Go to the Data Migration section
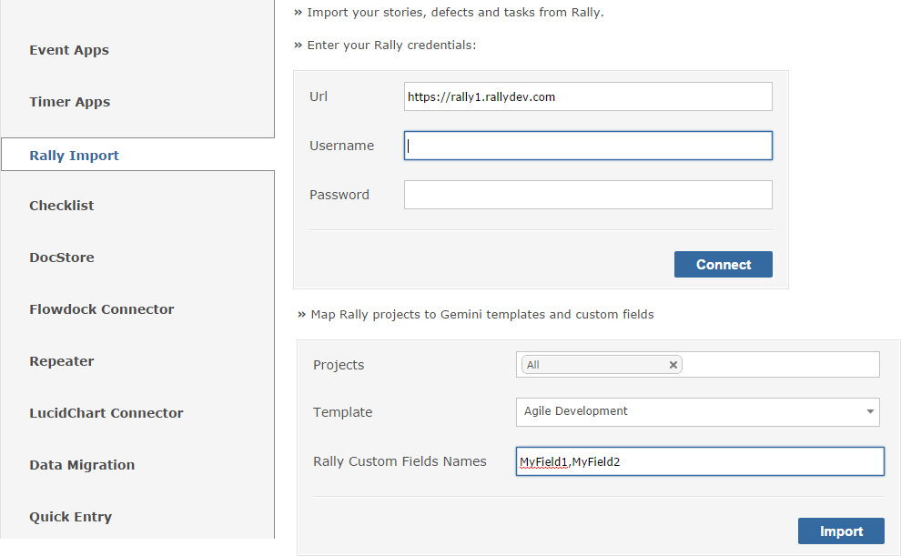The height and width of the screenshot is (556, 901). click(82, 465)
